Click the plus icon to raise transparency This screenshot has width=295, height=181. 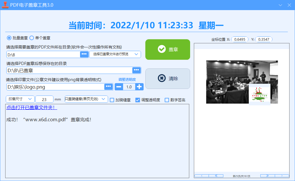coord(140,86)
